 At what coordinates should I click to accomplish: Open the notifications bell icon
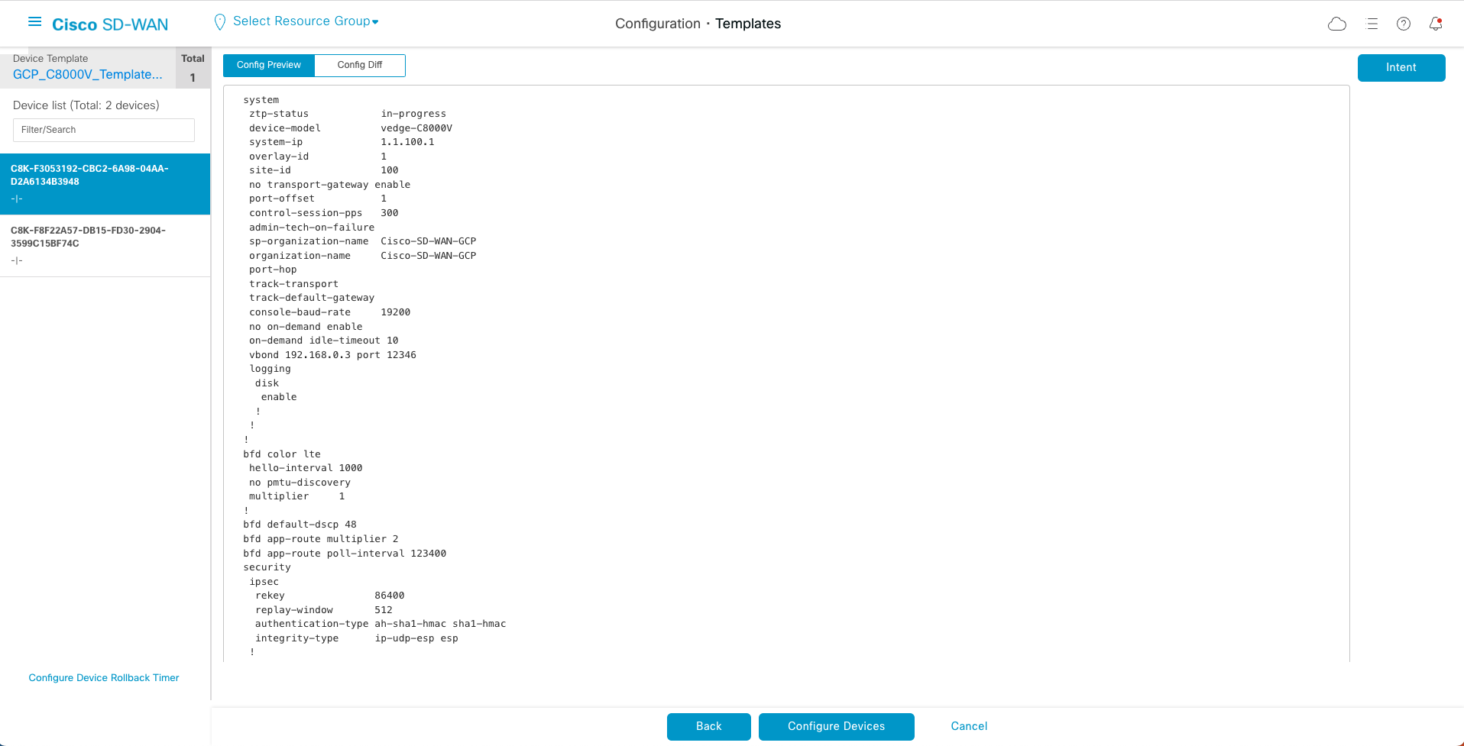[x=1436, y=24]
